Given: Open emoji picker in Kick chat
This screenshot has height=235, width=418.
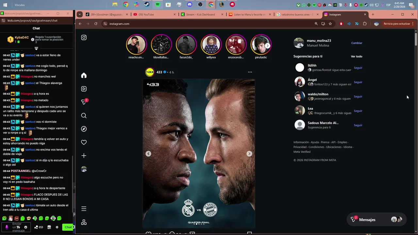Looking at the screenshot, I should tap(26, 227).
